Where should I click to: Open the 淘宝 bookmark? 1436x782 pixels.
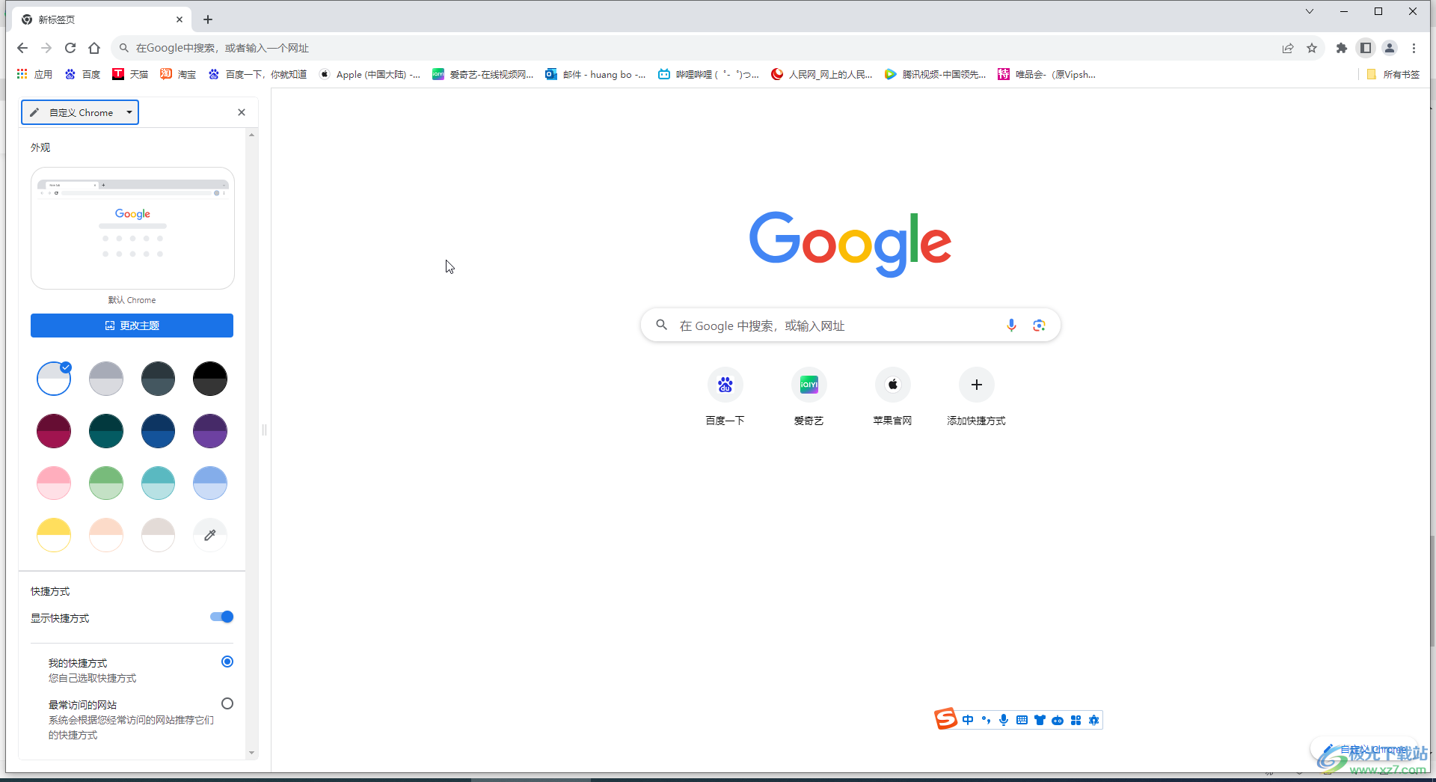point(178,74)
